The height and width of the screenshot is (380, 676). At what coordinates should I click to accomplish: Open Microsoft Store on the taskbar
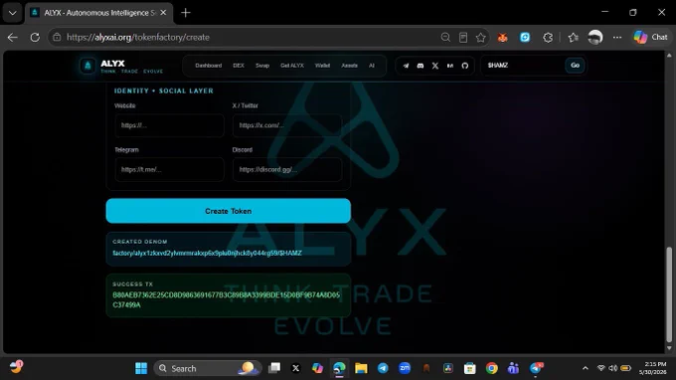[x=470, y=368]
